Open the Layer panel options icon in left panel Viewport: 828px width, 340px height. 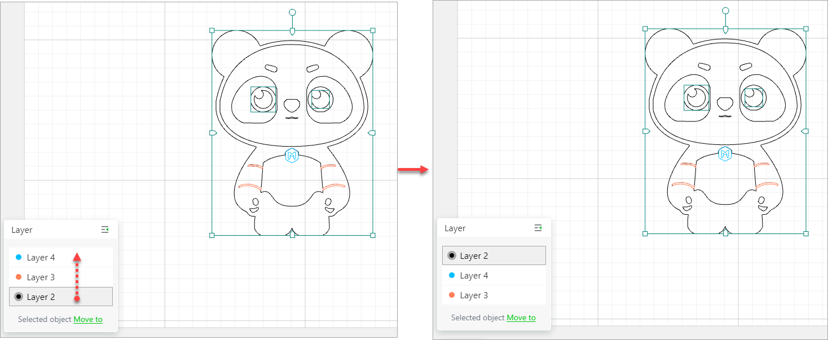tap(104, 229)
